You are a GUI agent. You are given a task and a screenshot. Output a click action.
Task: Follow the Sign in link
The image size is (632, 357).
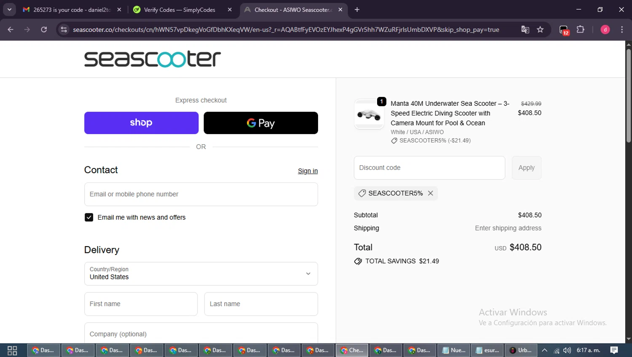coord(308,171)
